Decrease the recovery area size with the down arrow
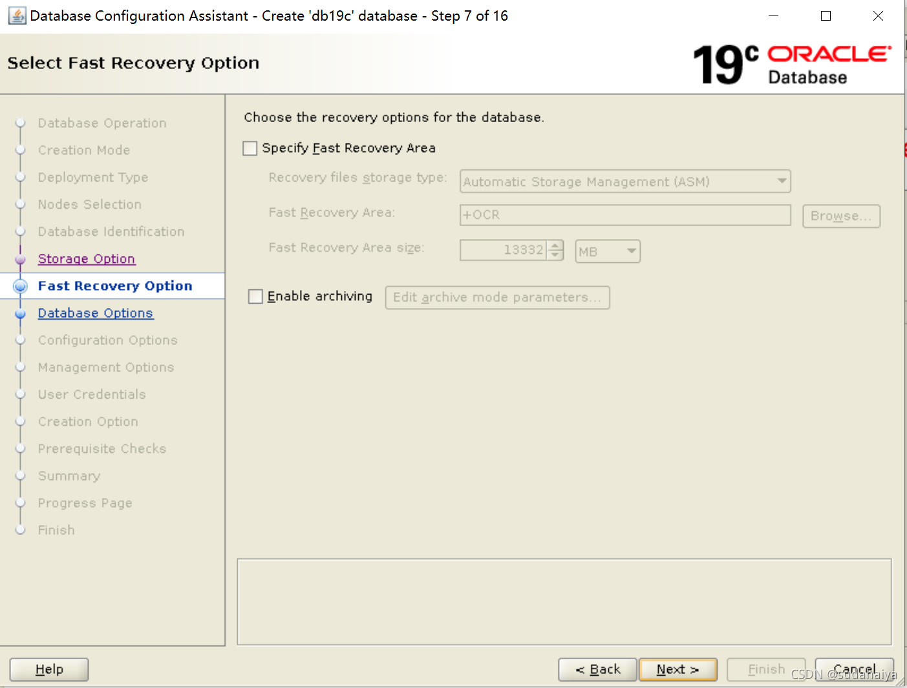Screen dimensions: 907x688 click(555, 255)
